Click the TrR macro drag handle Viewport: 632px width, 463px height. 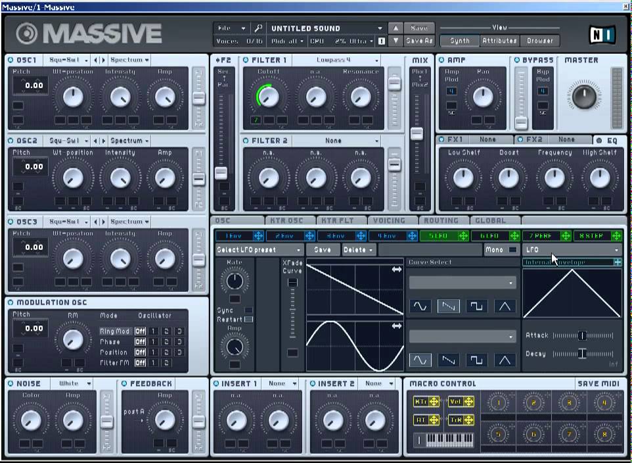(x=468, y=420)
